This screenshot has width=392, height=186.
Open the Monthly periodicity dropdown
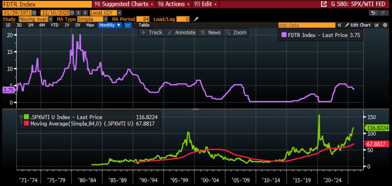110,25
